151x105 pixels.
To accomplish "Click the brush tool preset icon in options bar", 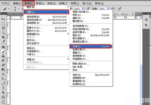I will click(5, 9).
